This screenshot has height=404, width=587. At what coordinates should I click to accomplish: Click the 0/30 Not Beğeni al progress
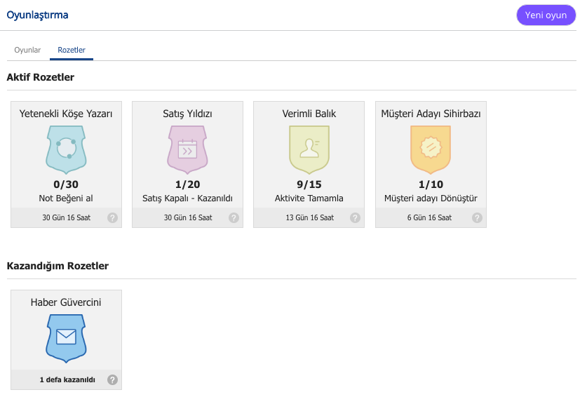pos(66,184)
